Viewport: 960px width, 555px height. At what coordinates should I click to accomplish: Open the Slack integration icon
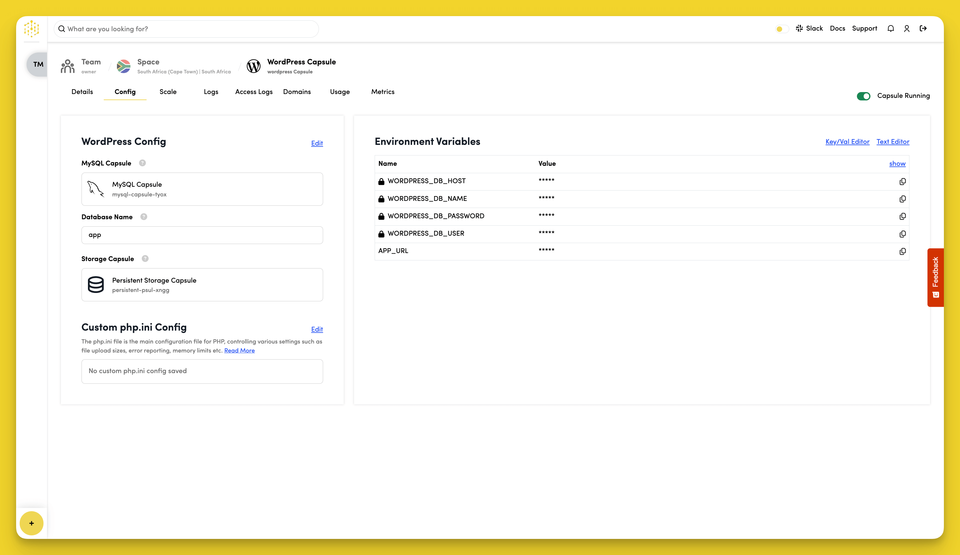tap(799, 28)
